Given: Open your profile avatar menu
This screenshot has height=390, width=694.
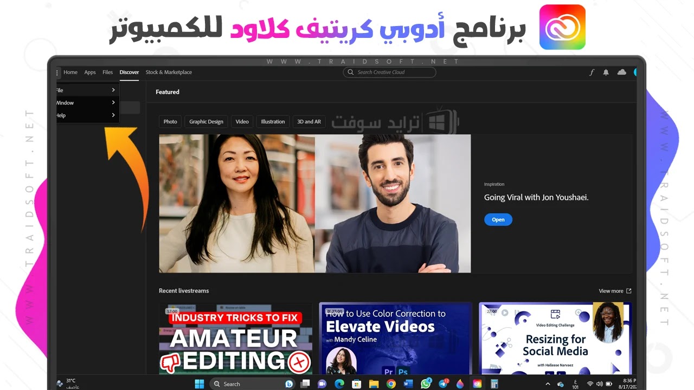Looking at the screenshot, I should coord(635,72).
